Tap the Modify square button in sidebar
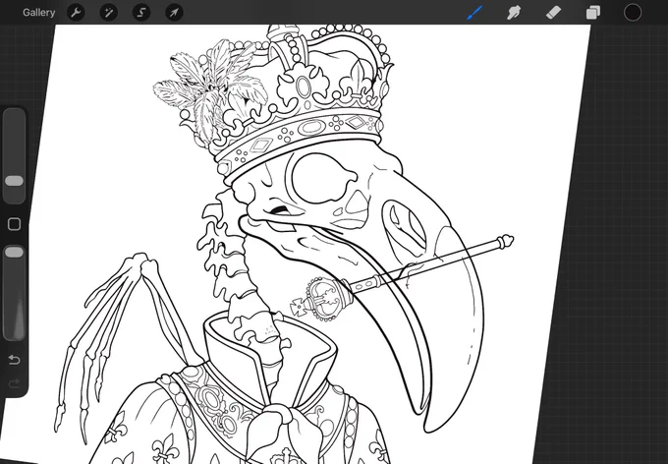The height and width of the screenshot is (464, 668). point(14,224)
